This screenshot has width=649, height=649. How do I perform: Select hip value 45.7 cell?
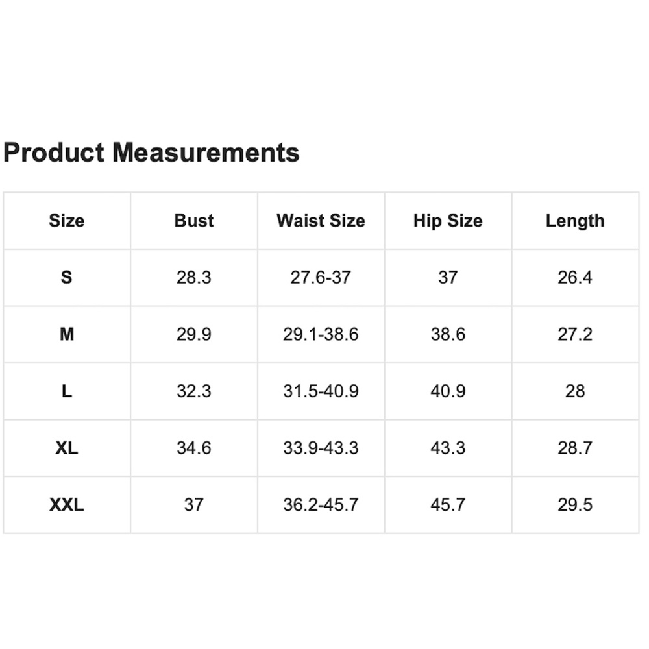pyautogui.click(x=448, y=504)
